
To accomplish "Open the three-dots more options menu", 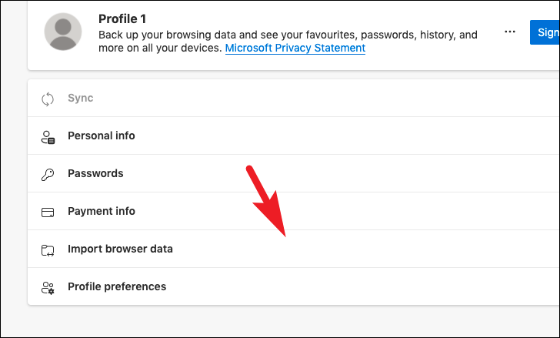I will pyautogui.click(x=510, y=32).
